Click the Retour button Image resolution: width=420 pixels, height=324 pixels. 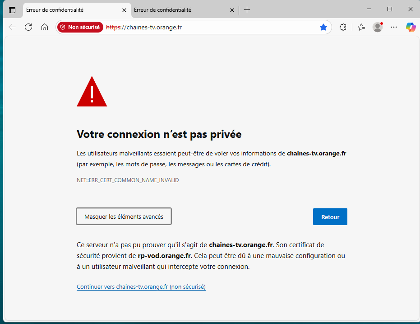(x=330, y=216)
